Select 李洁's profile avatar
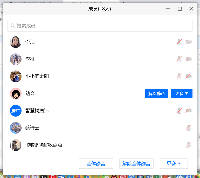200x178 pixels. [16, 42]
